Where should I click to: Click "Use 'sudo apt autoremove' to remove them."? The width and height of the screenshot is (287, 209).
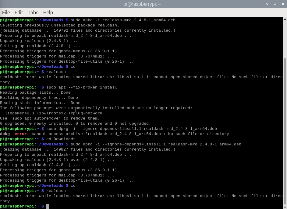click(x=50, y=118)
